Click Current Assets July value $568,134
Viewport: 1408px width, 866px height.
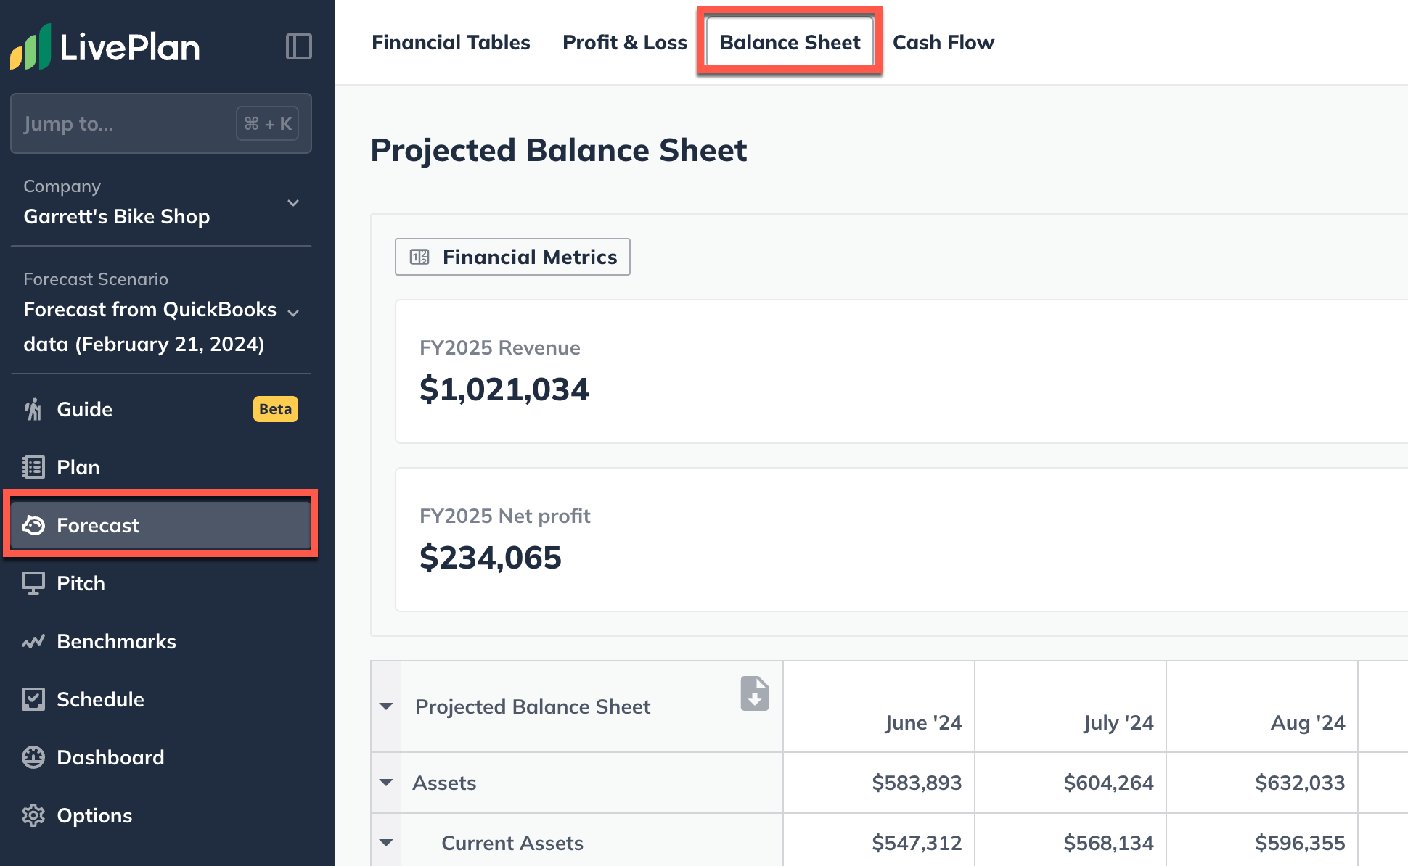1108,843
